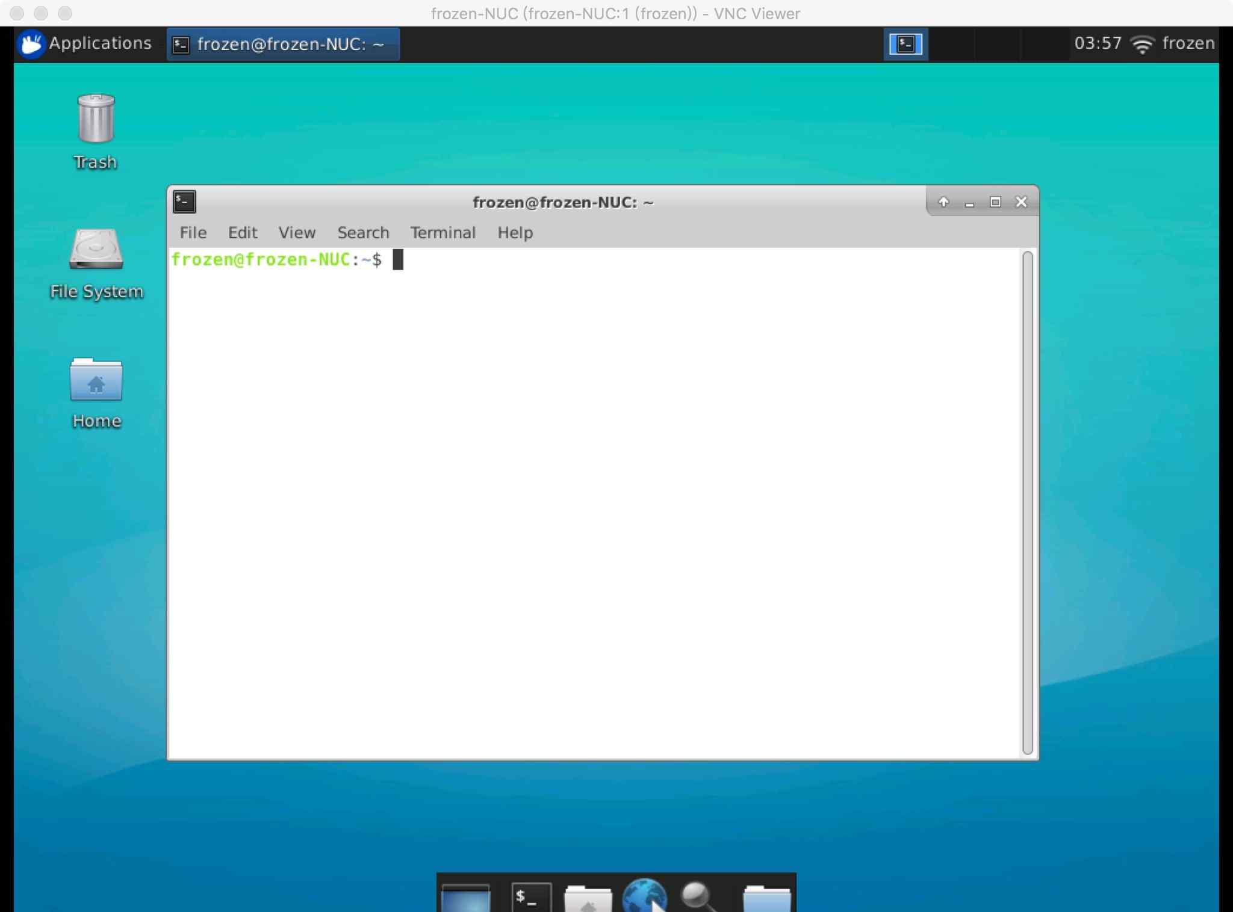
Task: Launch Web Browser globe in dock
Action: [645, 895]
